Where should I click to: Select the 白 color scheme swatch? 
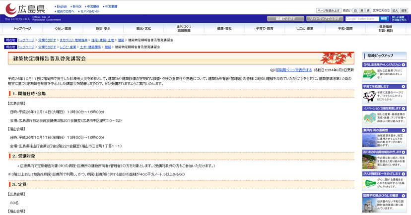355,11
